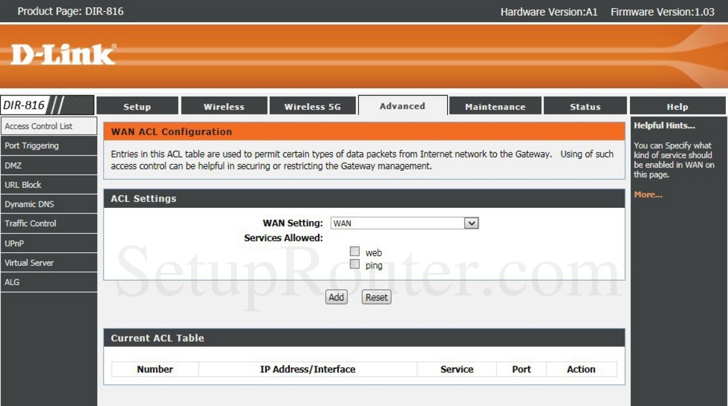Image resolution: width=728 pixels, height=406 pixels.
Task: Open the Wireless 5G tab
Action: tap(312, 107)
